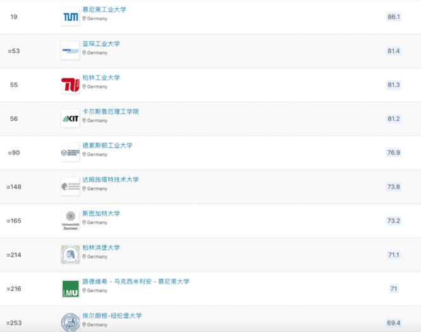The height and width of the screenshot is (332, 421).
Task: Click the Humboldt University seal logo
Action: point(70,254)
